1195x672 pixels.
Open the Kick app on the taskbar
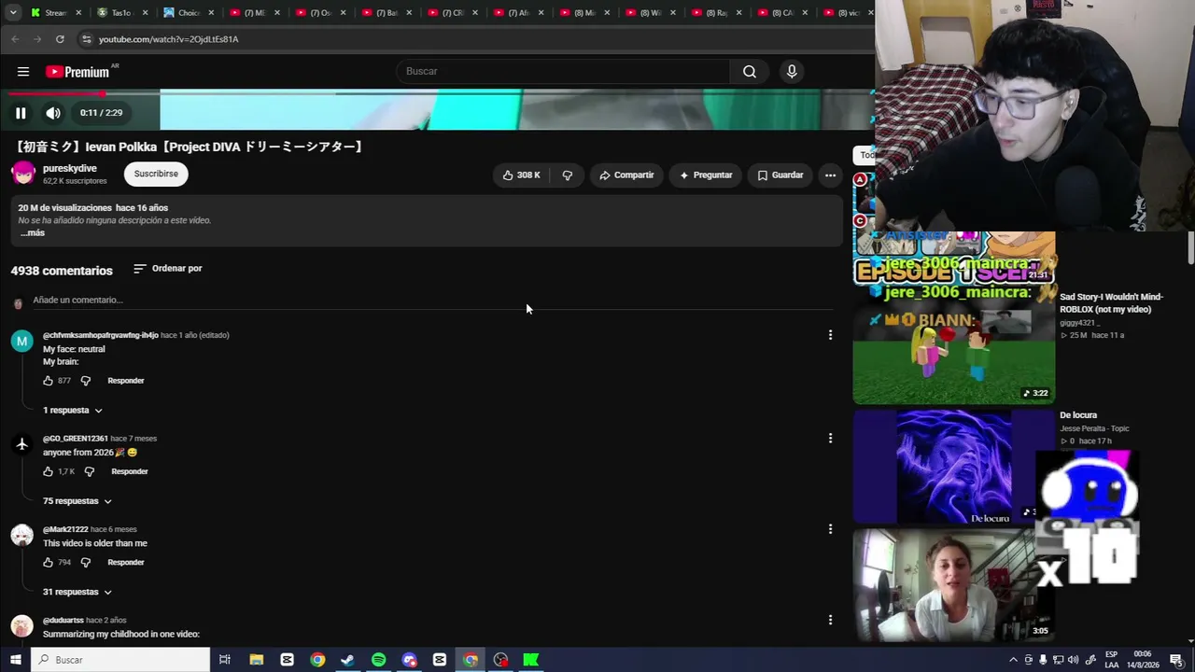click(x=531, y=660)
